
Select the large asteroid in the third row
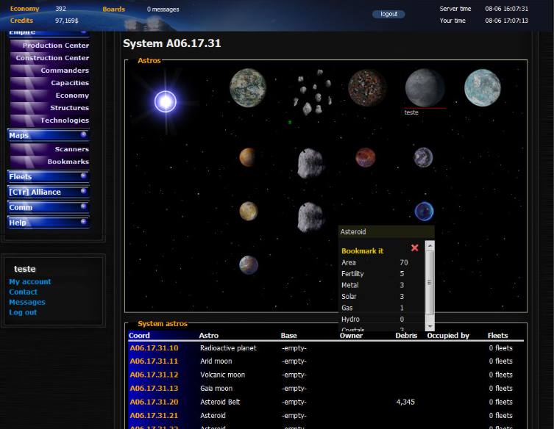(x=310, y=217)
